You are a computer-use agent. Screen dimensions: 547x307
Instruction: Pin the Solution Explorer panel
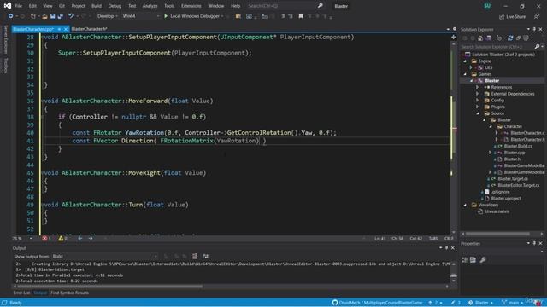534,29
